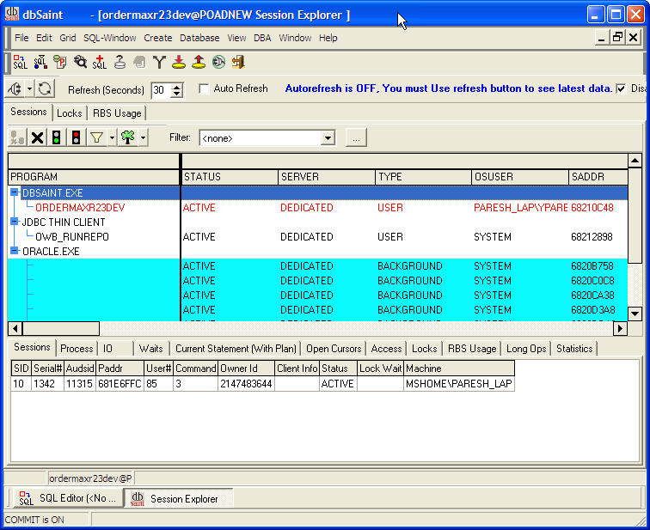Select the OWB_RUNREPO session row
Screen dimensions: 650x530
(x=317, y=237)
